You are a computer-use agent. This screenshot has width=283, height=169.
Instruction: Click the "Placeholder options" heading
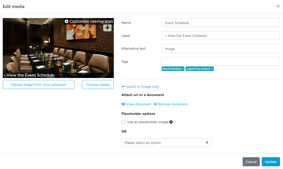(138, 114)
